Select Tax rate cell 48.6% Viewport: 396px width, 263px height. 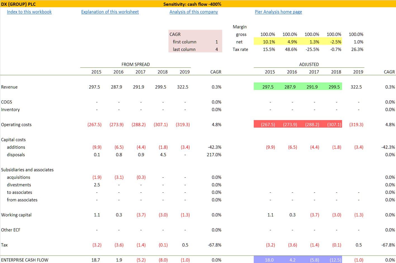click(x=291, y=49)
